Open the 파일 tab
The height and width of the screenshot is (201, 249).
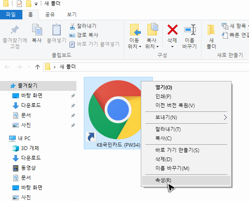pyautogui.click(x=11, y=14)
